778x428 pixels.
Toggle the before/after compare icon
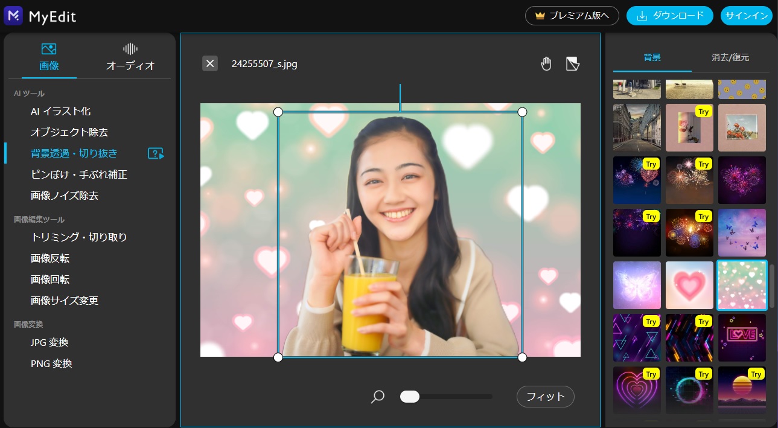coord(573,63)
